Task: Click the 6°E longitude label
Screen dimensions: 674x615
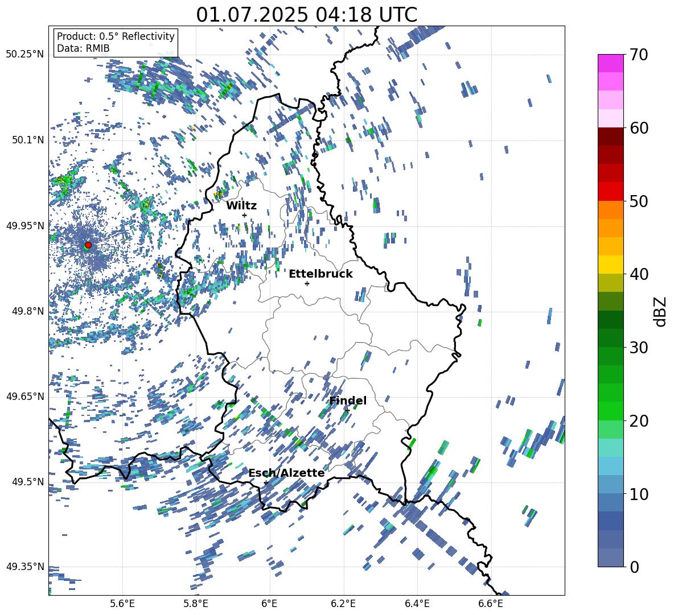Action: 269,604
